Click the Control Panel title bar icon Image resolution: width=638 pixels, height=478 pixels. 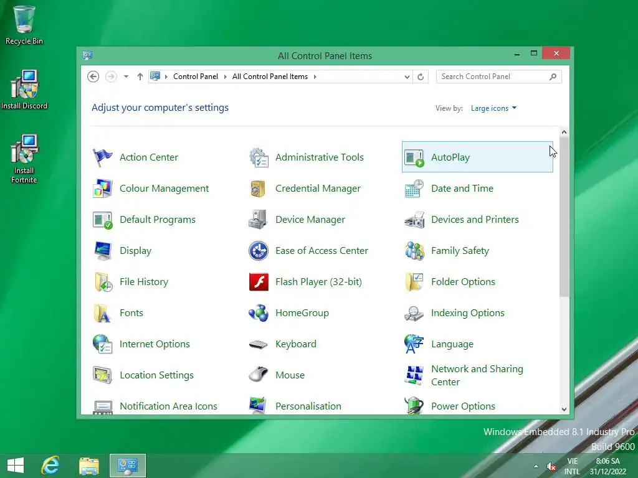(x=87, y=55)
